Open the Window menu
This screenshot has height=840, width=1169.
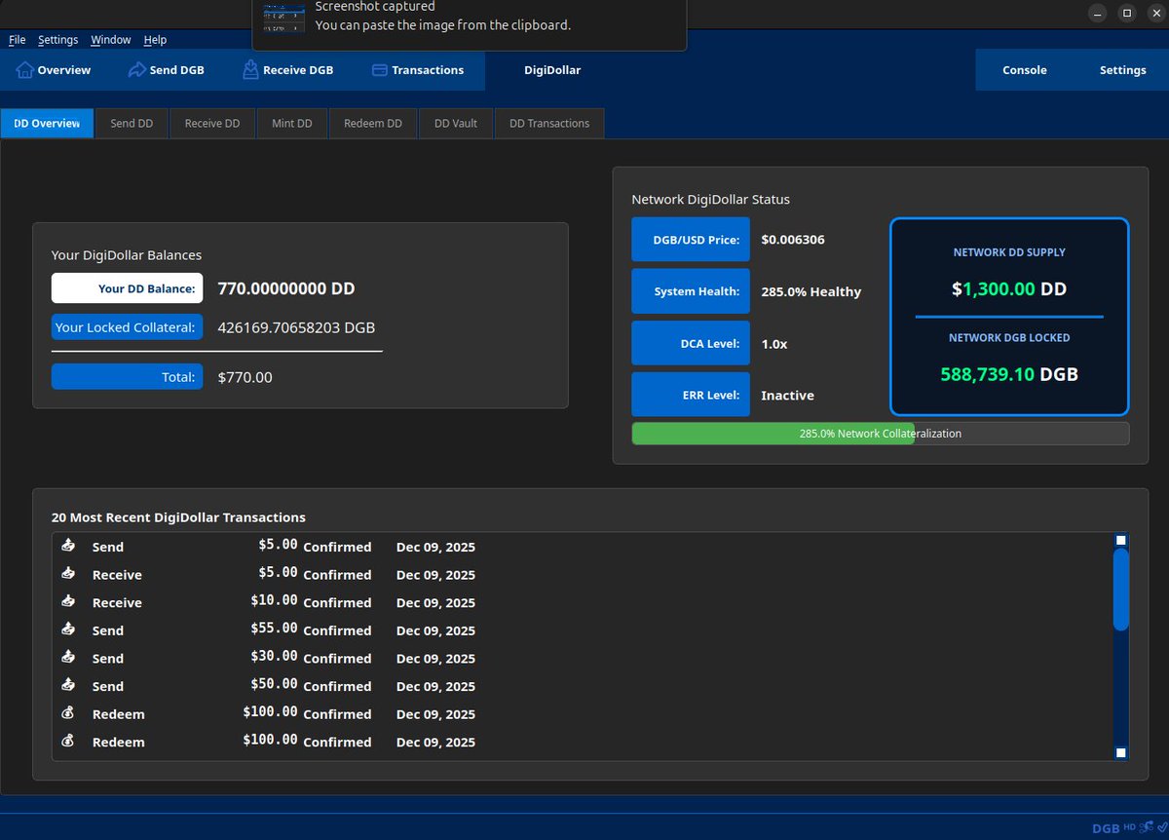111,40
